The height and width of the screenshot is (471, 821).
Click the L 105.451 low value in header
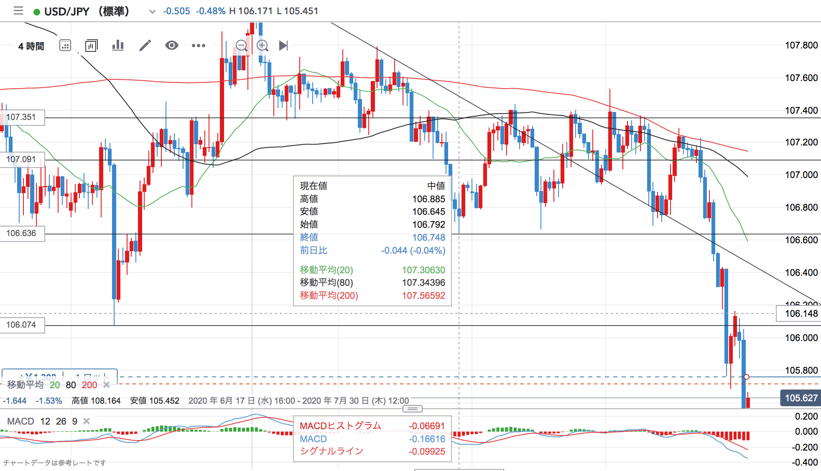(298, 11)
